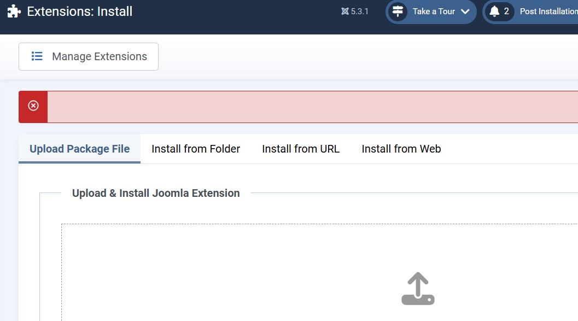This screenshot has width=578, height=321.
Task: Click the notification count badge showing 2
Action: pos(506,11)
